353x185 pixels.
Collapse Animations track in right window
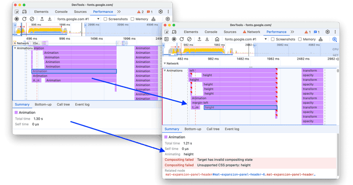(x=165, y=71)
